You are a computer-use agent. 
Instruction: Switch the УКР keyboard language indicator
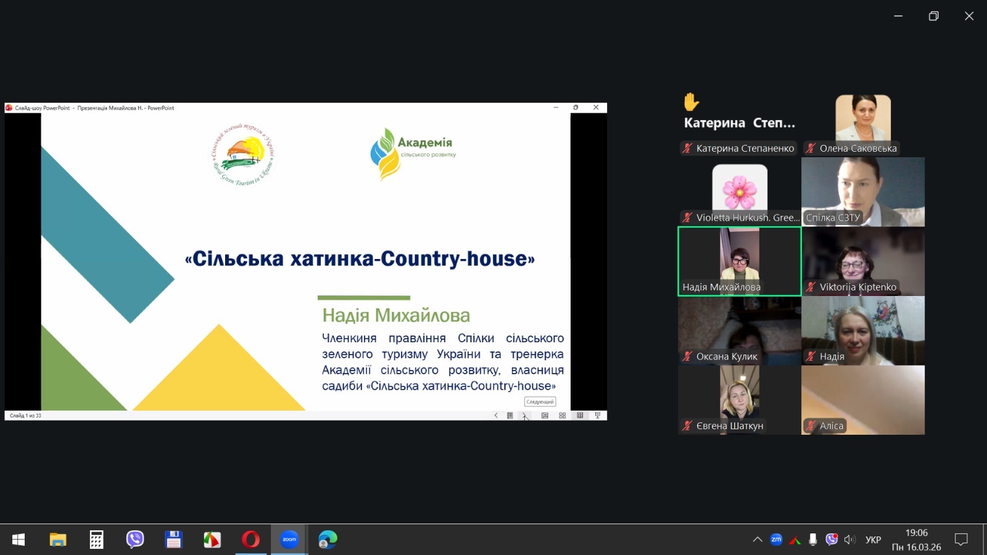tap(873, 540)
